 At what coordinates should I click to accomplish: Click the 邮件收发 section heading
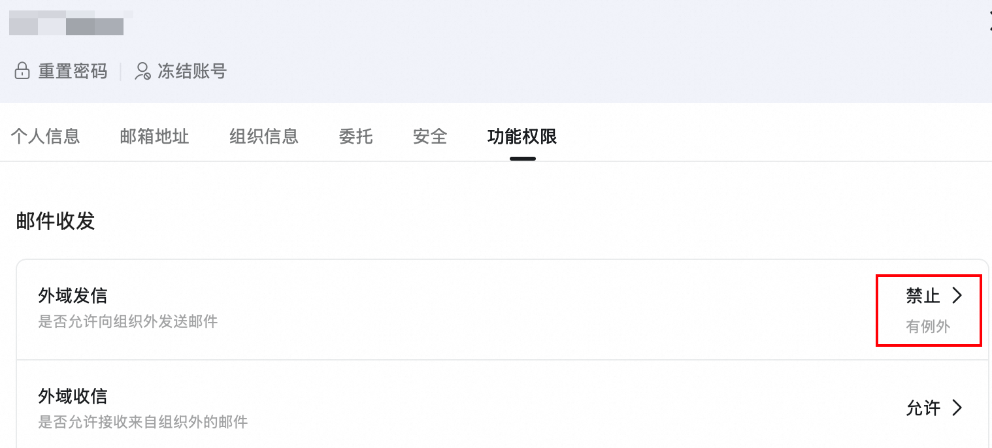pos(56,221)
